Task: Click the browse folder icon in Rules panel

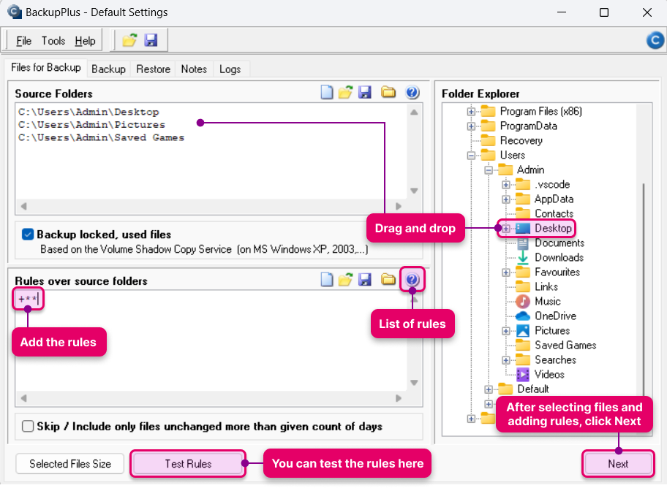Action: click(388, 279)
